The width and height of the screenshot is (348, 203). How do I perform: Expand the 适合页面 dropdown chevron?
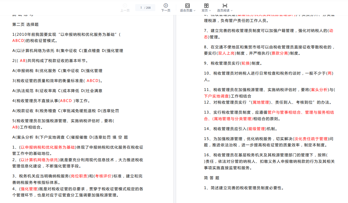tap(195, 11)
